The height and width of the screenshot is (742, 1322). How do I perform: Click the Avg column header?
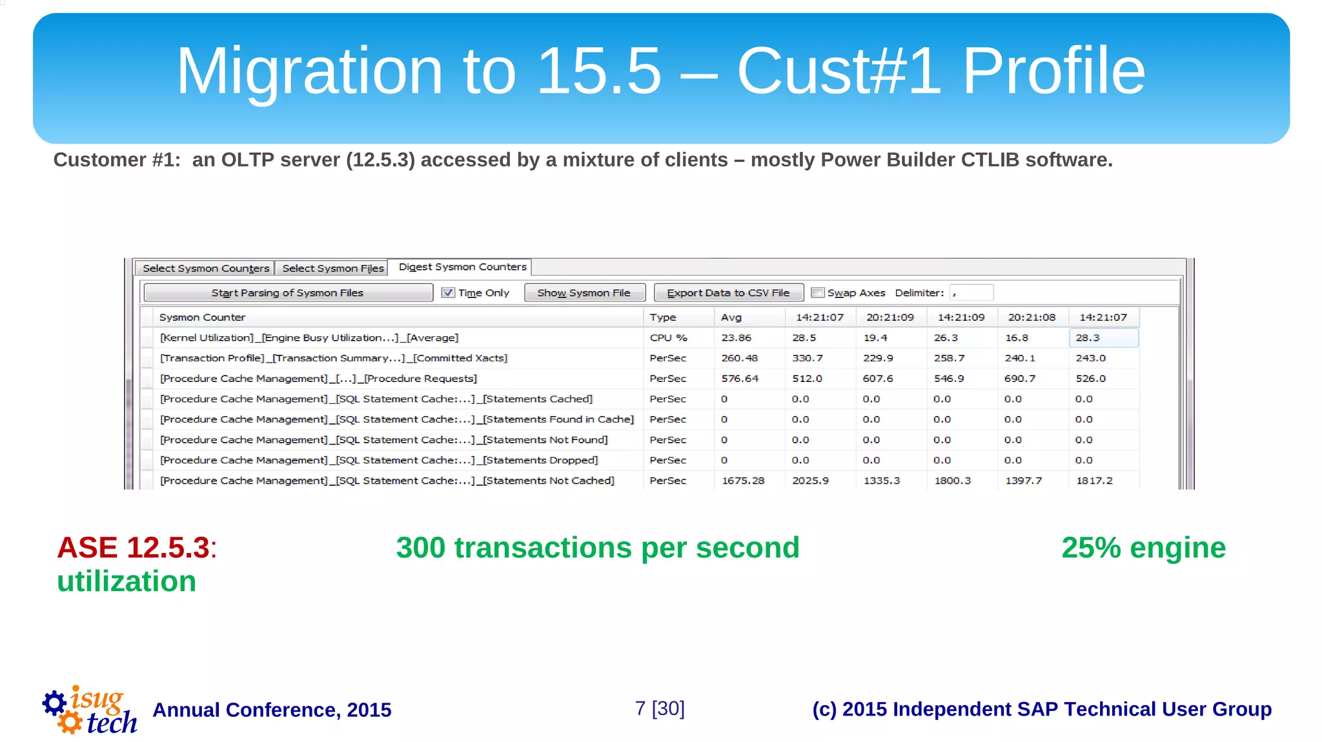point(749,317)
